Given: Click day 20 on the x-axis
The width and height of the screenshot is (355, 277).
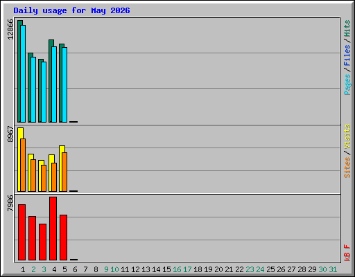Looking at the screenshot, I should tap(218, 269).
